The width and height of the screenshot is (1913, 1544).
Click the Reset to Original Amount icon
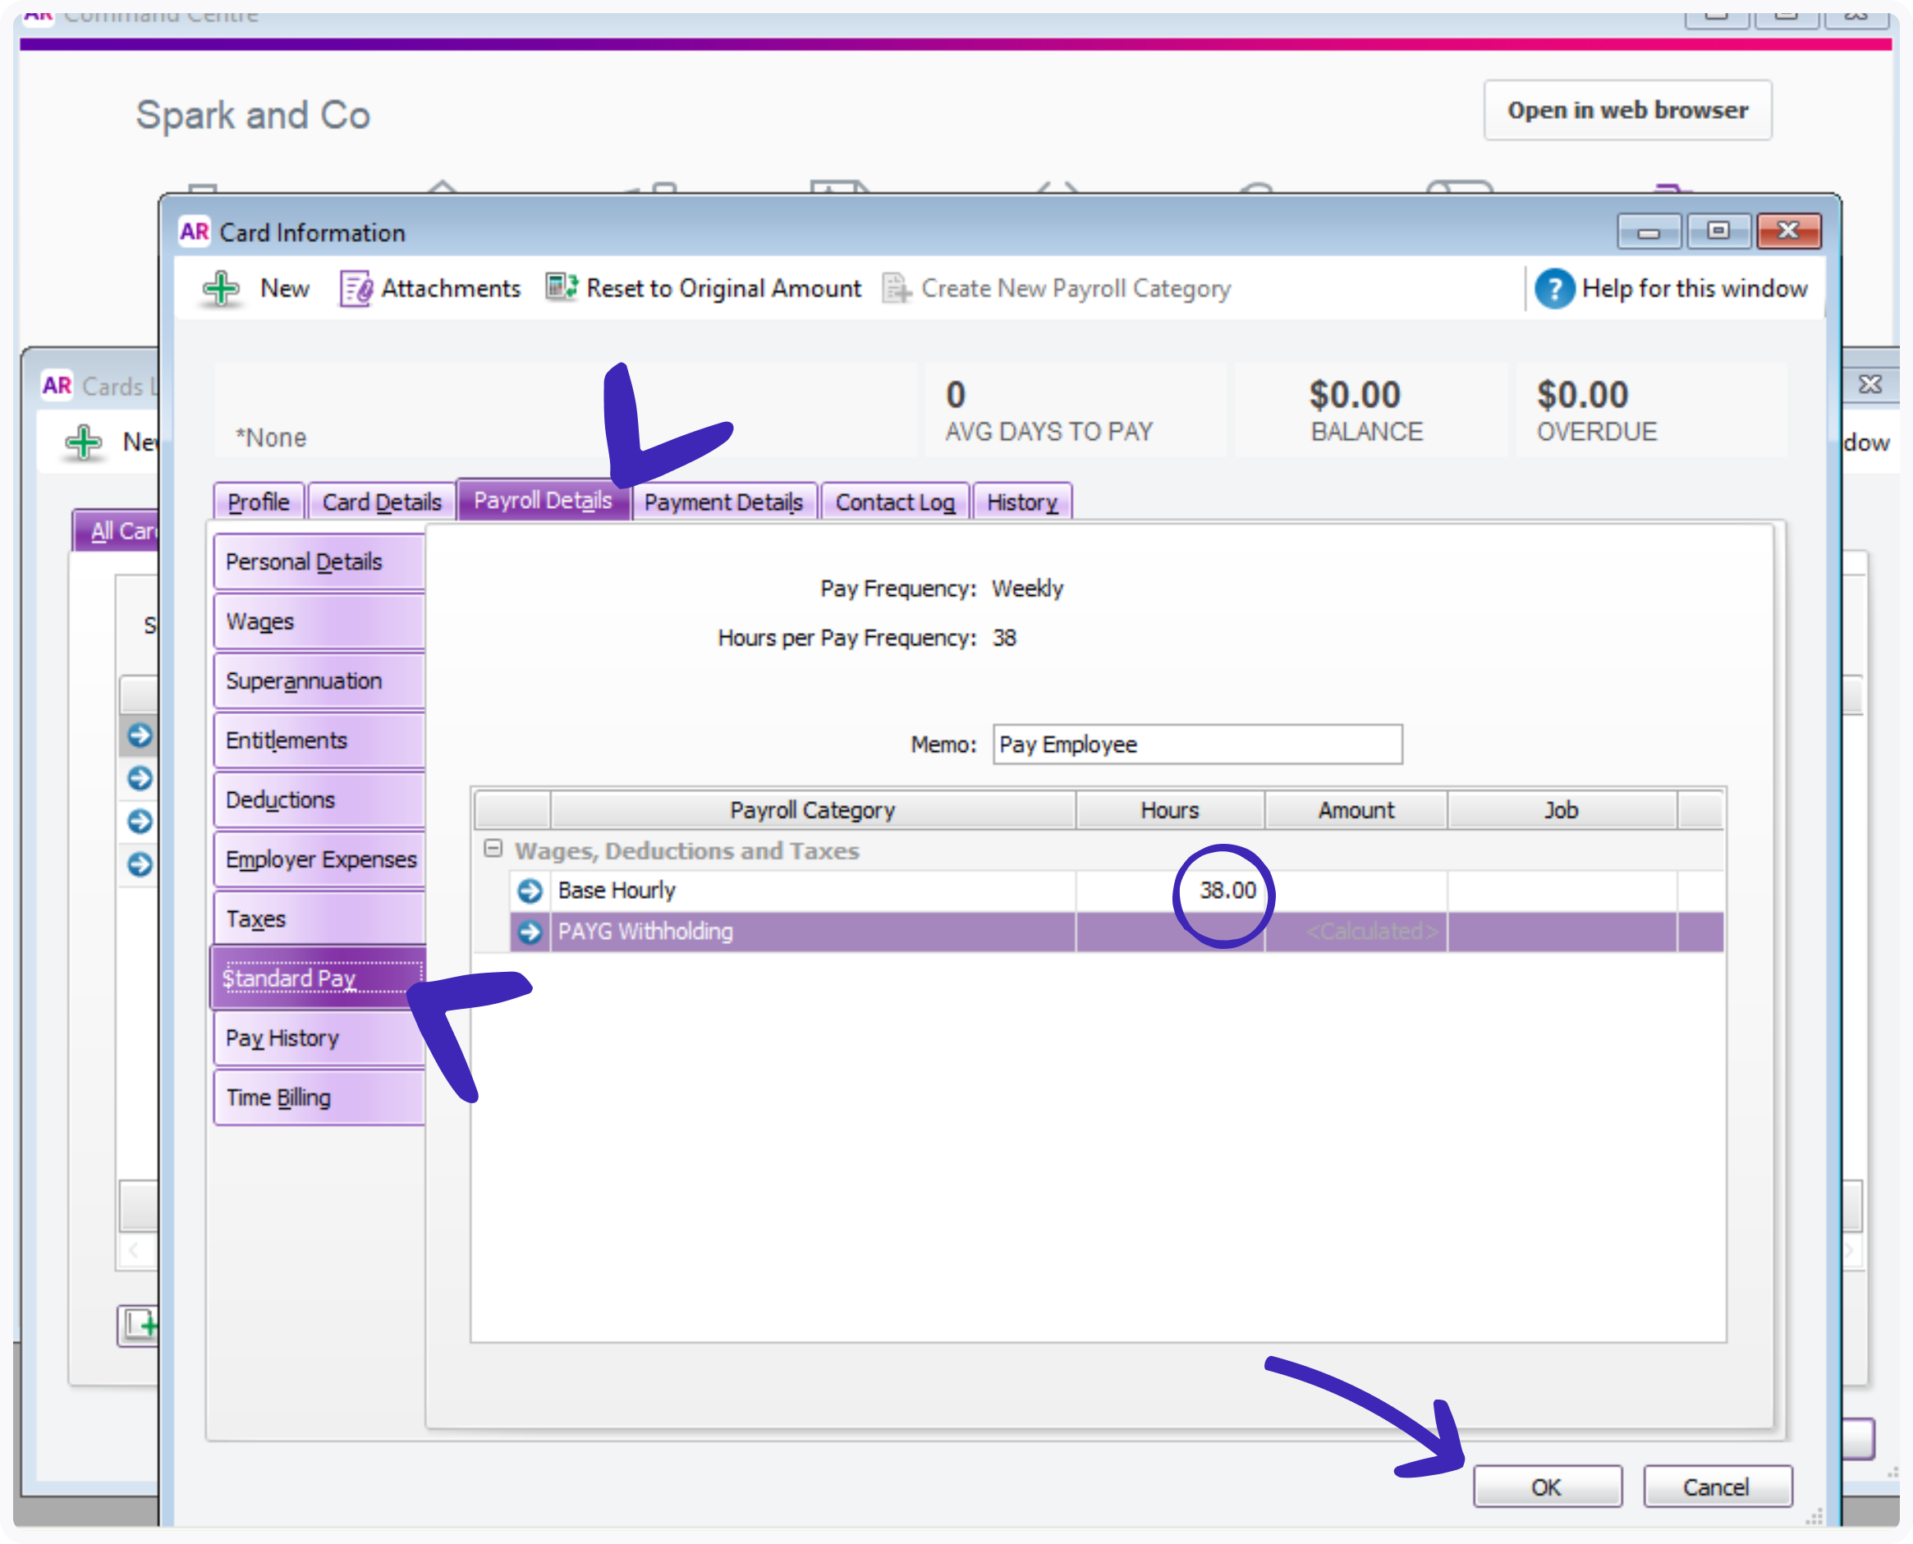coord(562,287)
